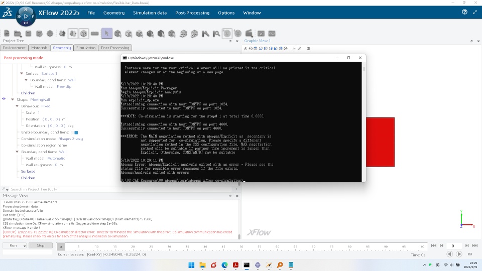Click the Search in Project Tree field
The width and height of the screenshot is (482, 271).
tap(122, 189)
